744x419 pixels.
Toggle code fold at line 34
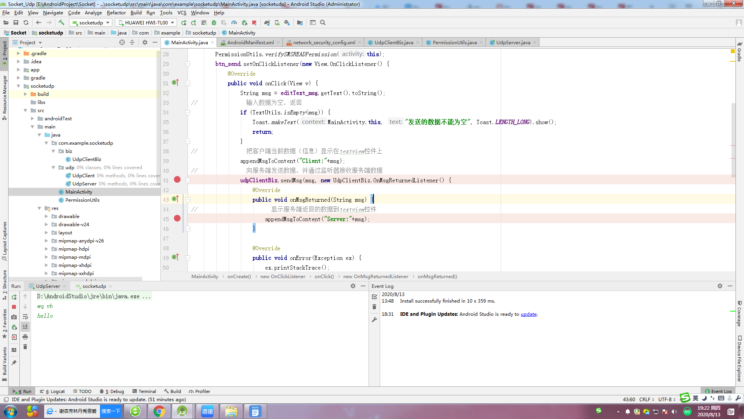[188, 113]
